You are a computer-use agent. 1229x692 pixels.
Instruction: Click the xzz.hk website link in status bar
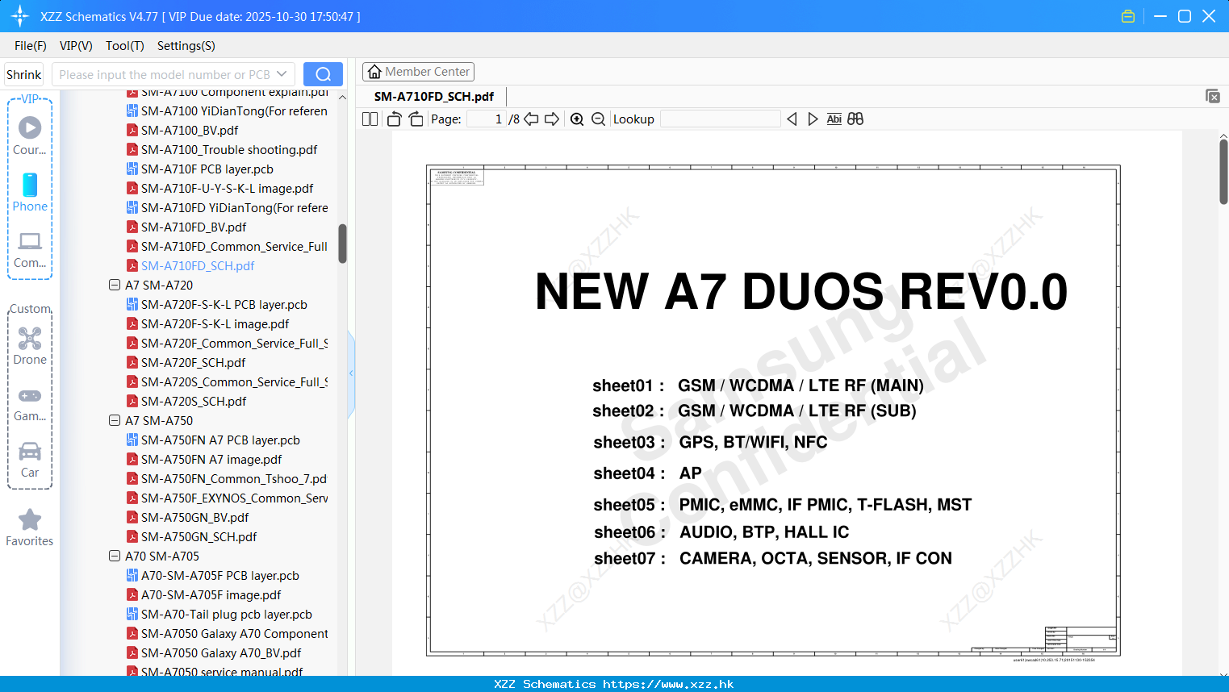tap(668, 684)
